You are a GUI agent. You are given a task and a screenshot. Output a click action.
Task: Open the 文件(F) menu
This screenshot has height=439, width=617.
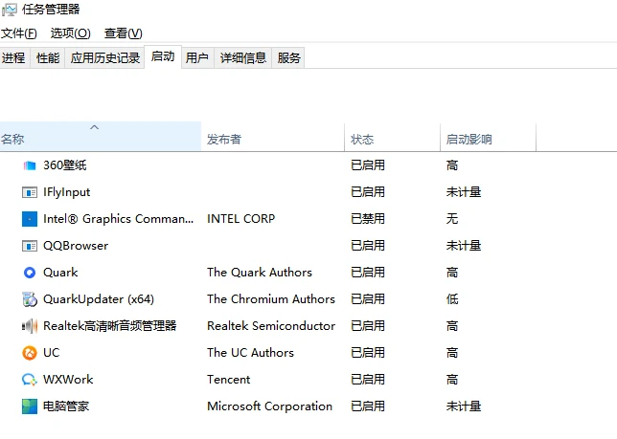pos(18,33)
